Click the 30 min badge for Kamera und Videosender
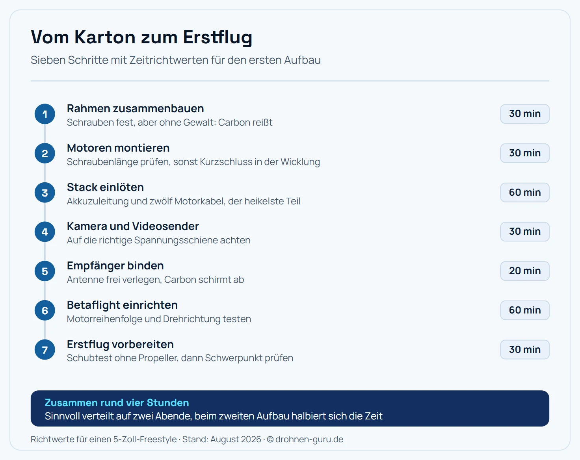580x460 pixels. tap(525, 232)
